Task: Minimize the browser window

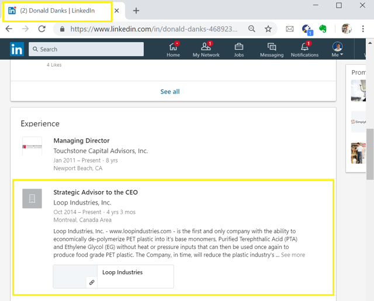Action: click(316, 5)
